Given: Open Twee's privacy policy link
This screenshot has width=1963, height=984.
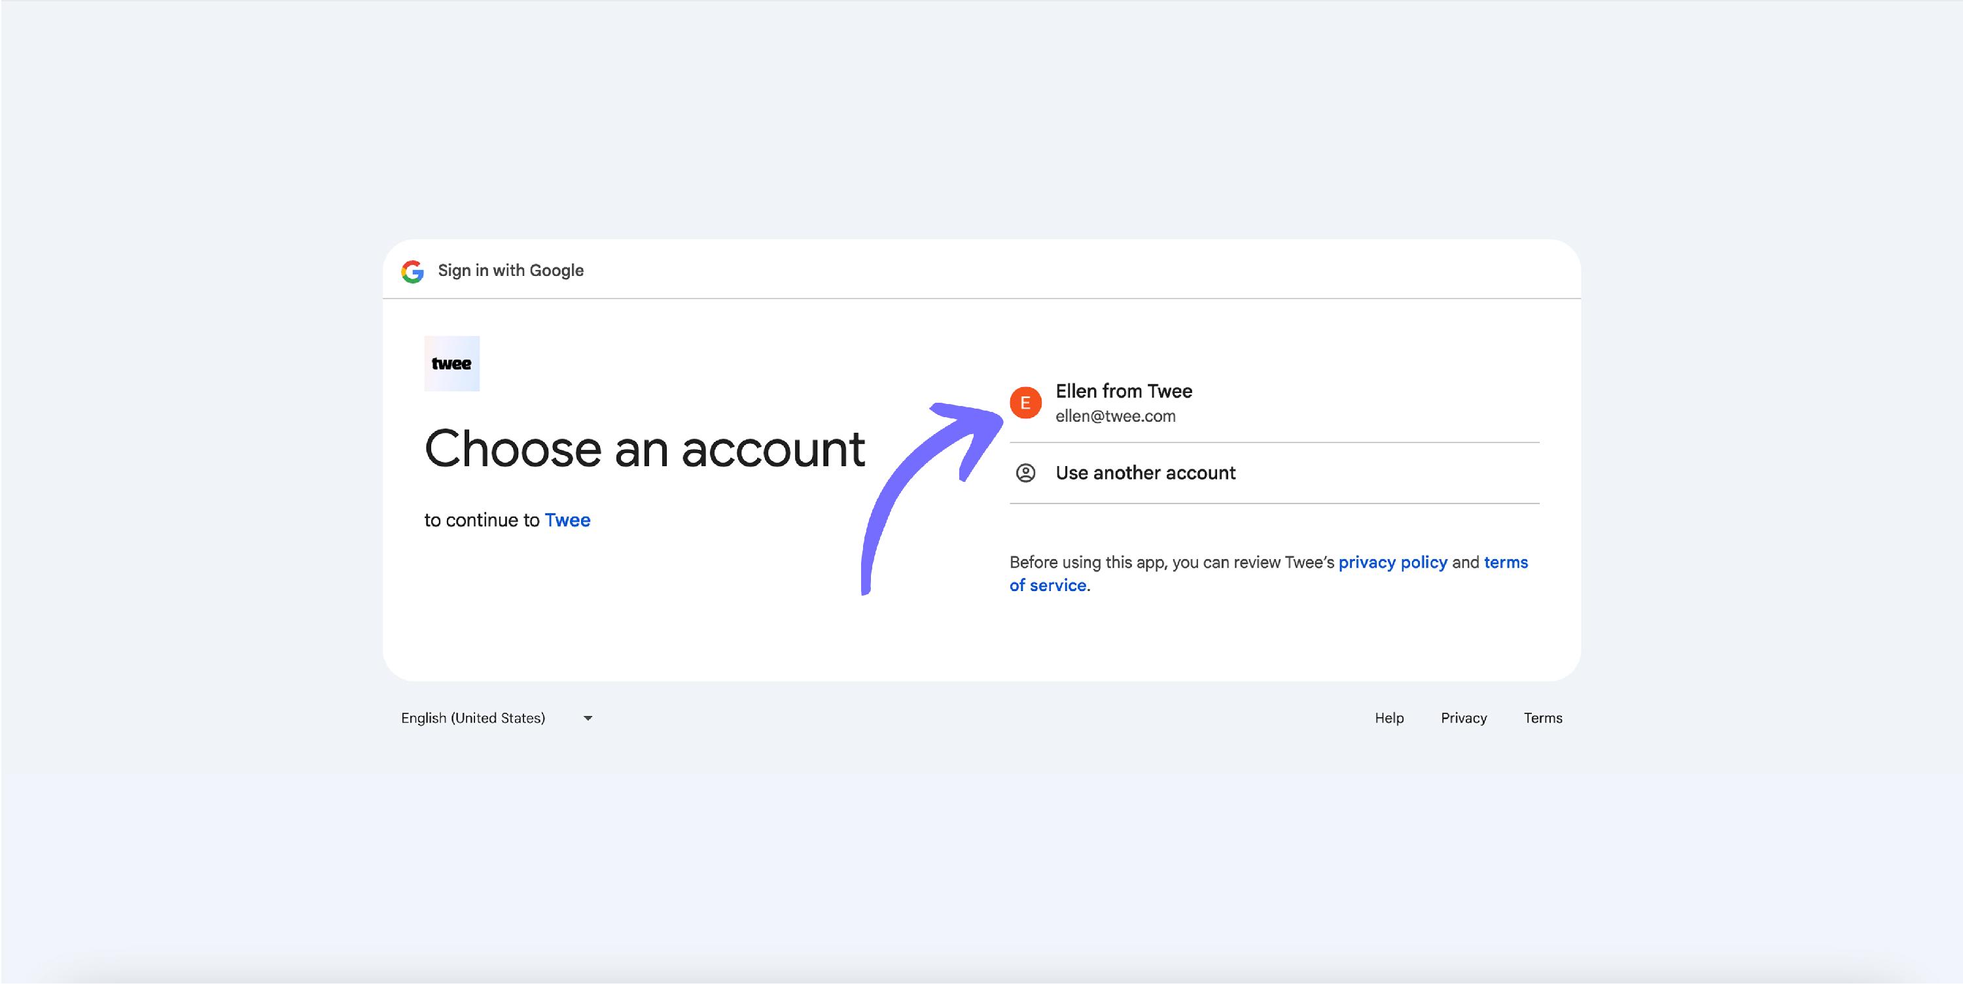Looking at the screenshot, I should 1393,562.
